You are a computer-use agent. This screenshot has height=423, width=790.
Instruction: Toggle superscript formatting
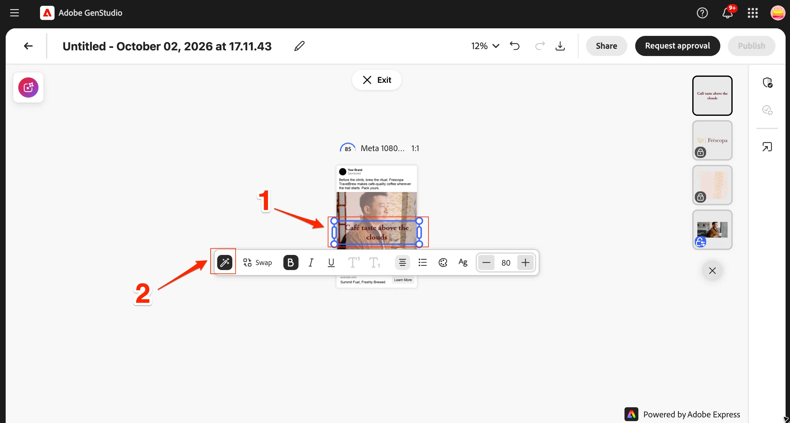point(354,262)
